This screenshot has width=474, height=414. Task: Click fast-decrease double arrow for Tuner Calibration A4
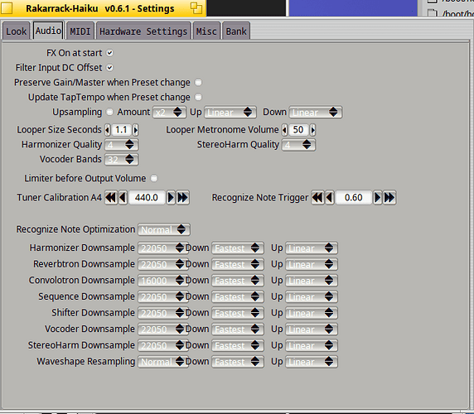111,198
